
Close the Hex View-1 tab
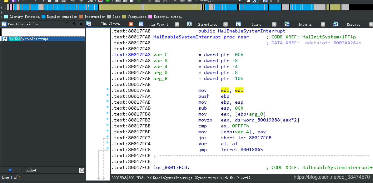[177, 24]
